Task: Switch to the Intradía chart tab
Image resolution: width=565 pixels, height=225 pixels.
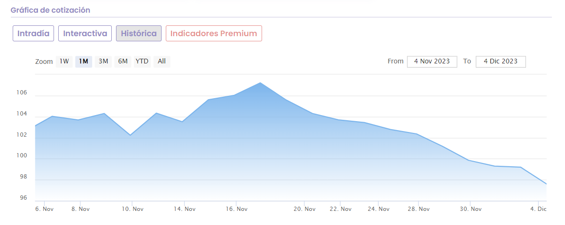Action: click(33, 33)
